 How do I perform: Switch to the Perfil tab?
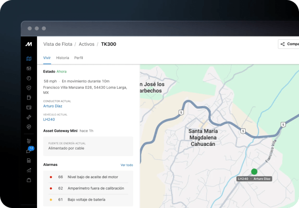coord(79,57)
